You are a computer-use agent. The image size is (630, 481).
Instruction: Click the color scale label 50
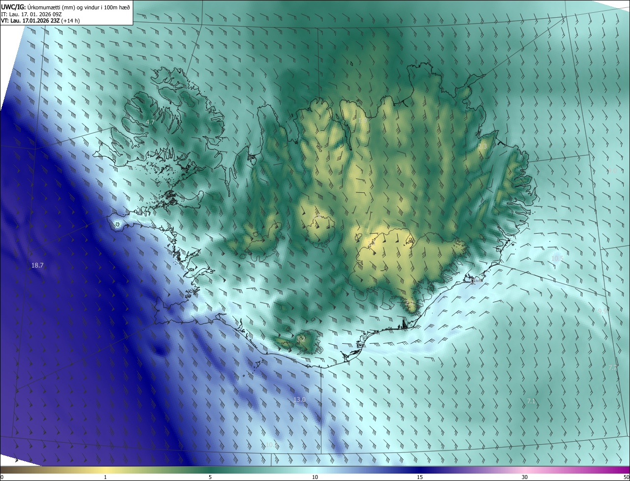pos(626,477)
